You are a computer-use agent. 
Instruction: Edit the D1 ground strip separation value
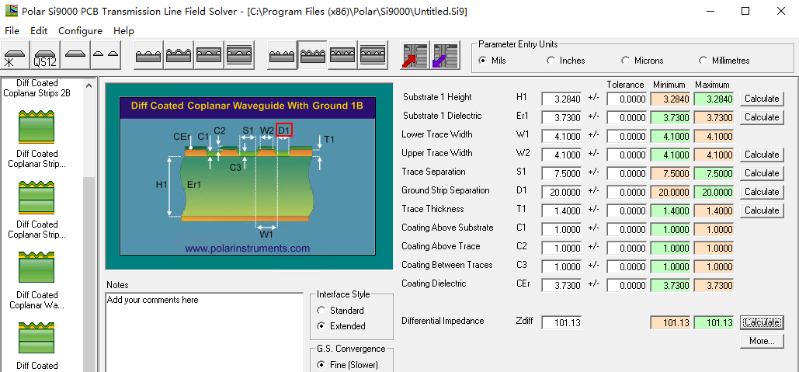coord(561,192)
